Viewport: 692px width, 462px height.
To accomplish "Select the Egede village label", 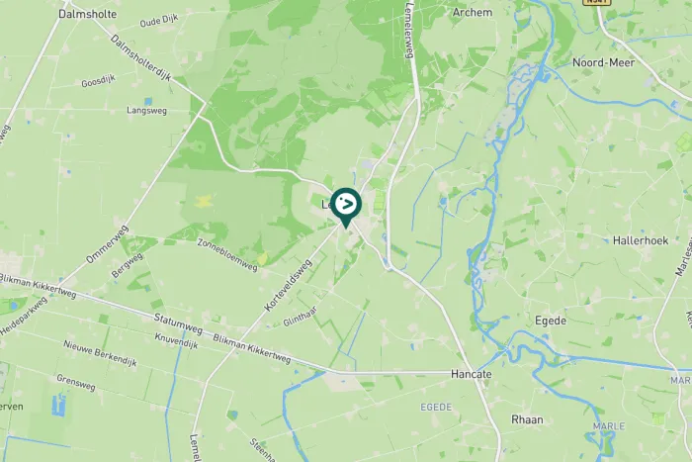I will (x=551, y=322).
